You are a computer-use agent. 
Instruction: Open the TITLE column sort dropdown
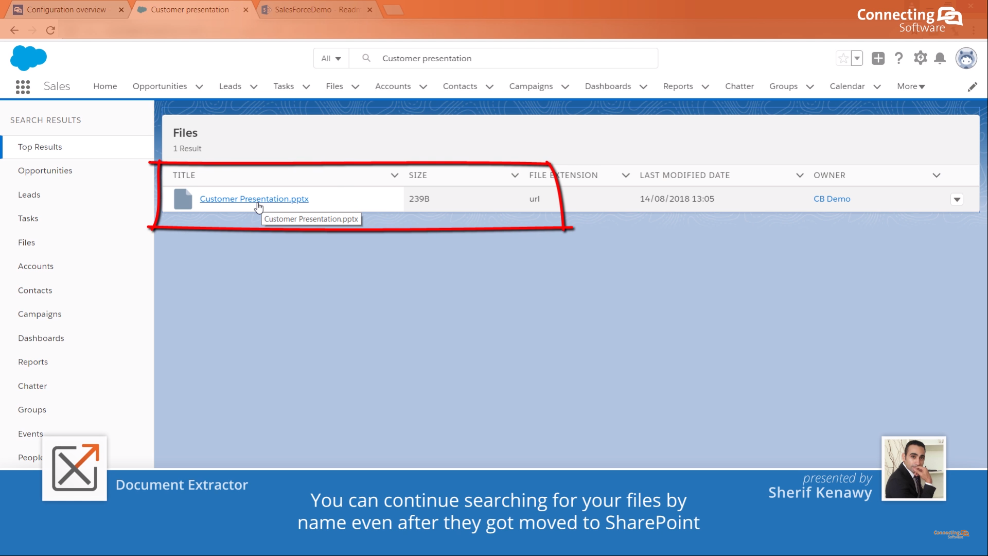click(x=394, y=175)
